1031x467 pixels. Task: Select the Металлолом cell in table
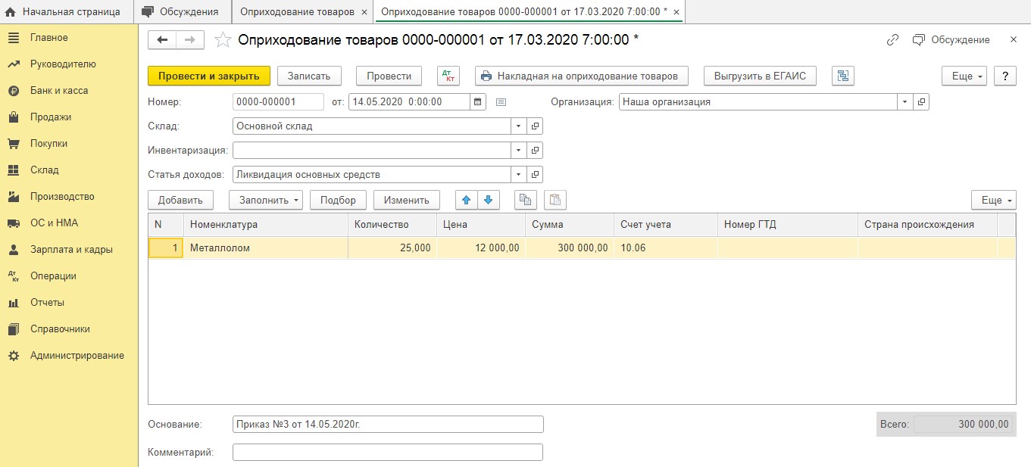click(x=265, y=248)
